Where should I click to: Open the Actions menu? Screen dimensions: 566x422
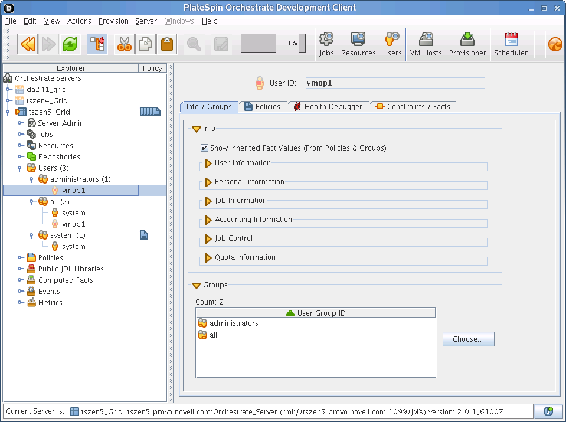click(x=79, y=21)
